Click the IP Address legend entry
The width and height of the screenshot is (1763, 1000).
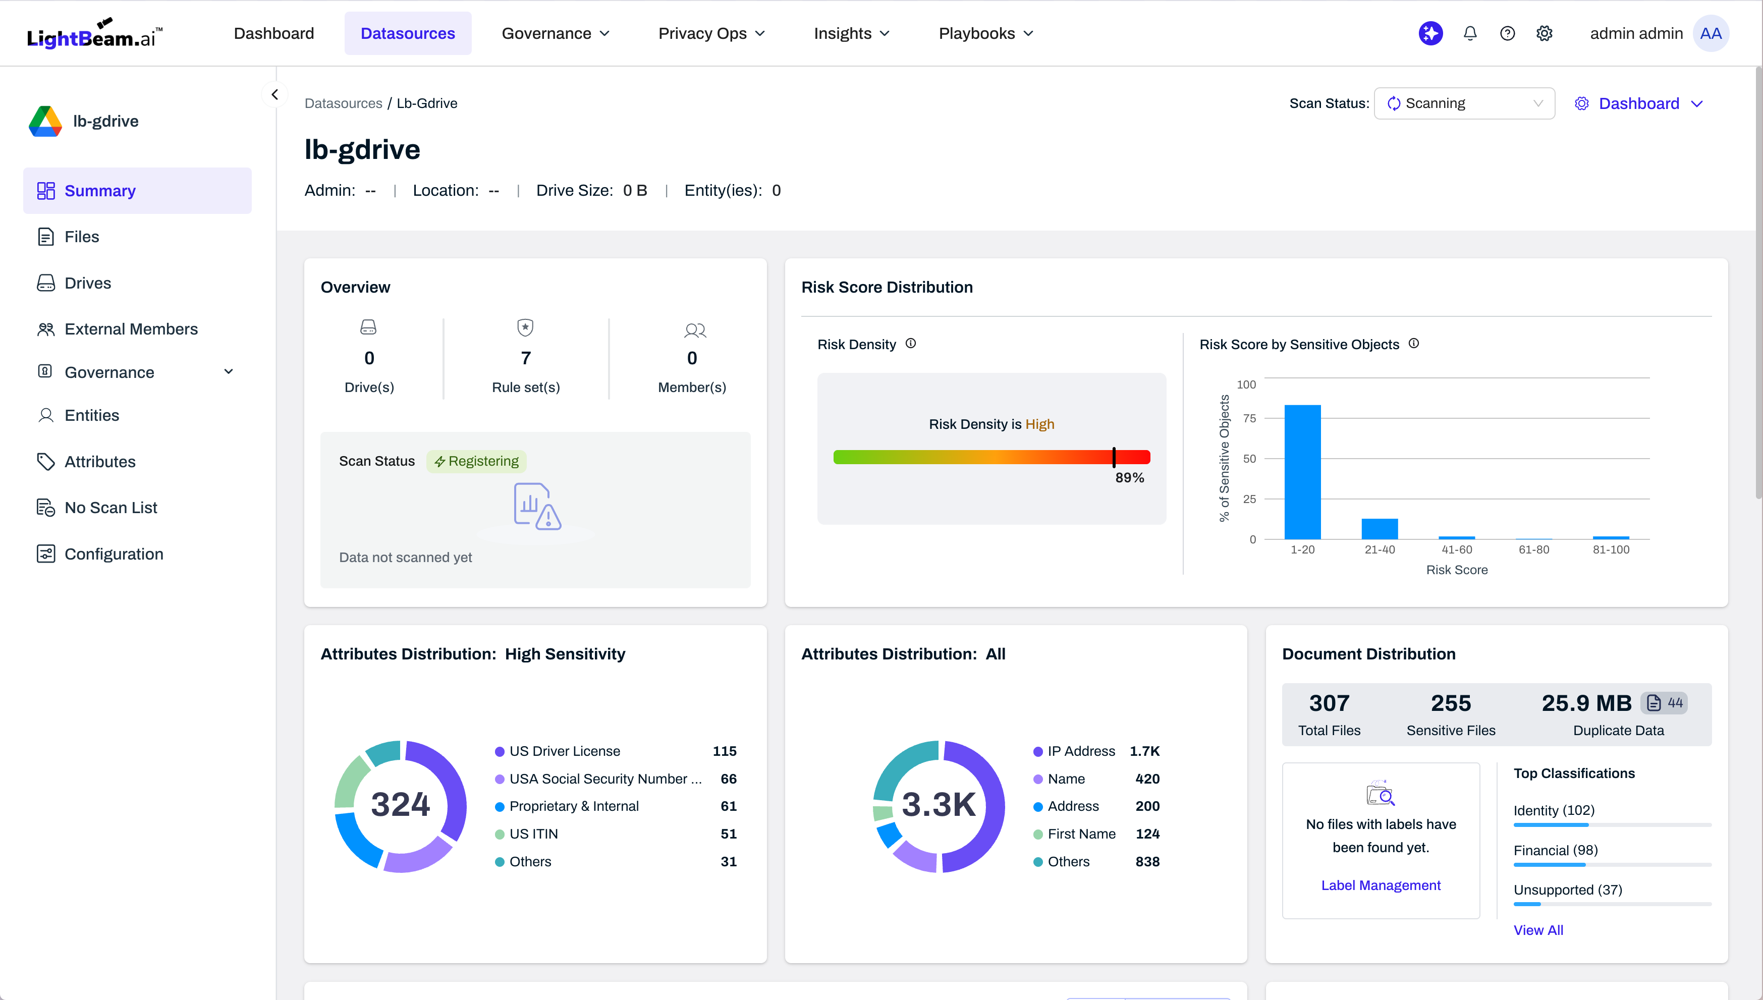[1096, 751]
